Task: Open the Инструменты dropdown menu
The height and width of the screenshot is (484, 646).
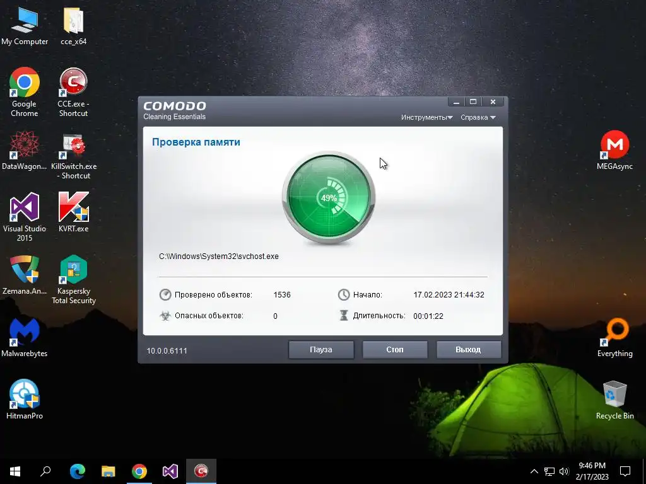Action: (x=427, y=117)
